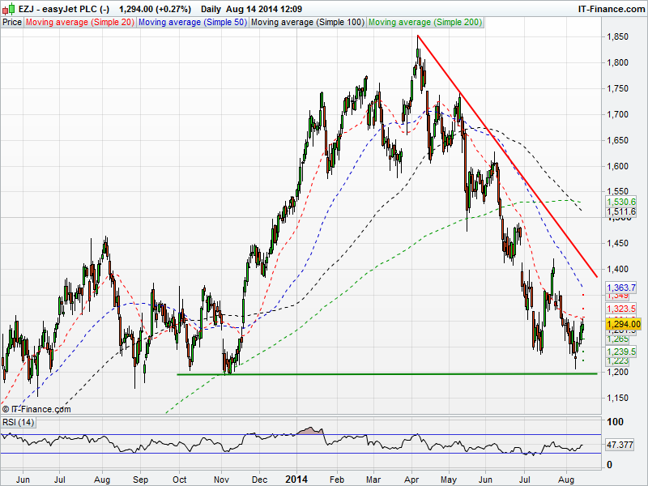
Task: Click the yellow 1,294.00 current price tag
Action: pyautogui.click(x=623, y=324)
